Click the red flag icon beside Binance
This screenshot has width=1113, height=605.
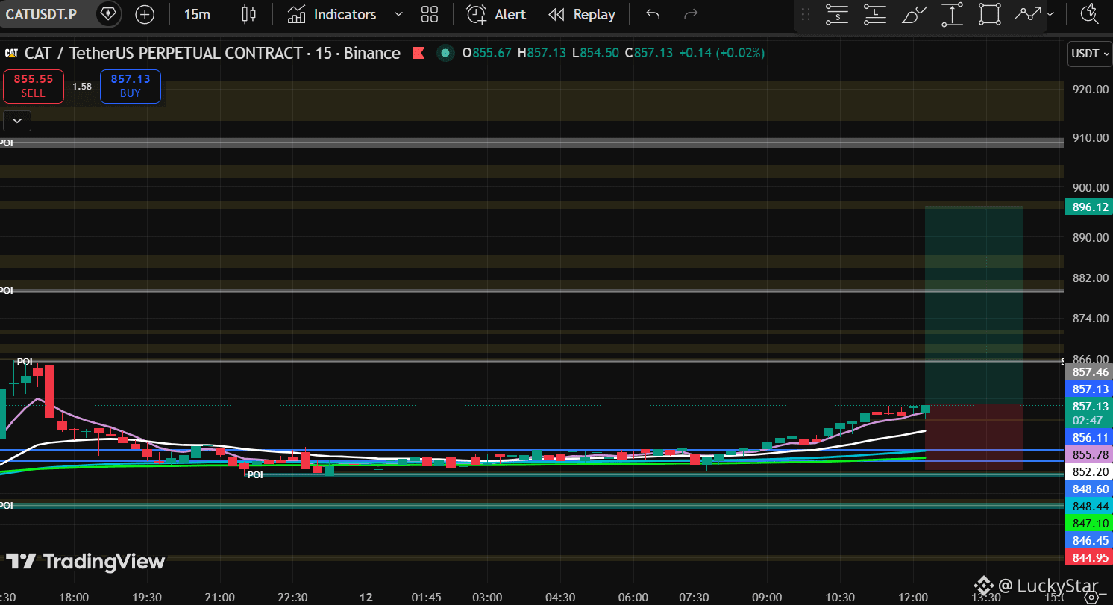pyautogui.click(x=418, y=53)
